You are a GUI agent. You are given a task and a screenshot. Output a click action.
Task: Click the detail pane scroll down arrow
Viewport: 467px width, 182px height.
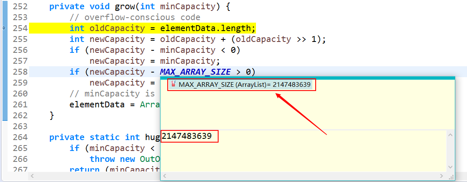click(450, 167)
